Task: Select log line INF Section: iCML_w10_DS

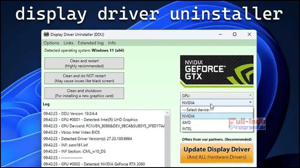Action: coord(74,151)
